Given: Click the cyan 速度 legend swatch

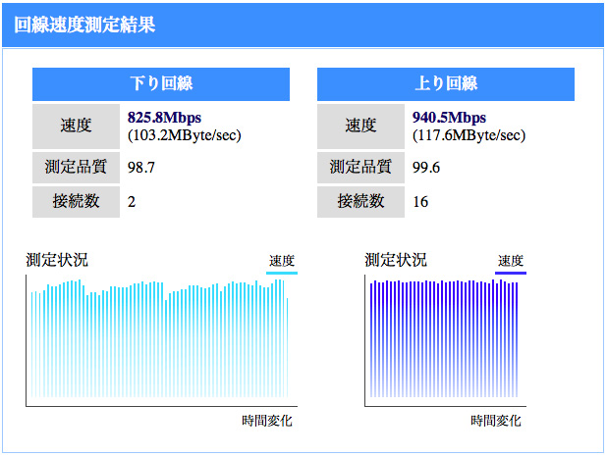Looking at the screenshot, I should (282, 273).
